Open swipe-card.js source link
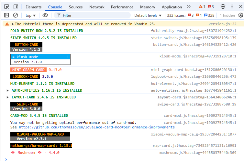 [197, 104]
